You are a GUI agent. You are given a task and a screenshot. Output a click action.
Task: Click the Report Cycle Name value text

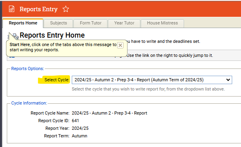109,113
